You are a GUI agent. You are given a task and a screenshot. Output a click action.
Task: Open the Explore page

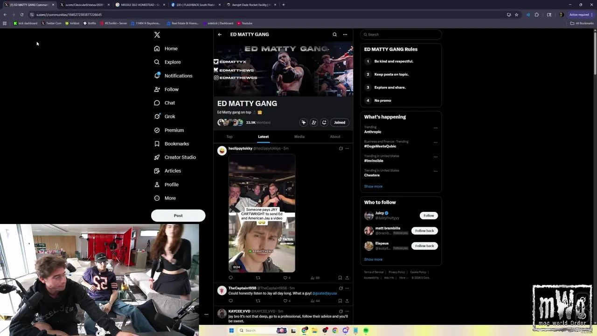pos(167,62)
